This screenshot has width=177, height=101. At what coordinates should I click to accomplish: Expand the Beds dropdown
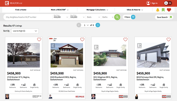pos(93,17)
